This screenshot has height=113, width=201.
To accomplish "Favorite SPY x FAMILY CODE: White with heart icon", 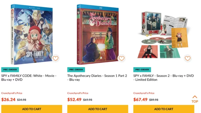I will pos(55,58).
